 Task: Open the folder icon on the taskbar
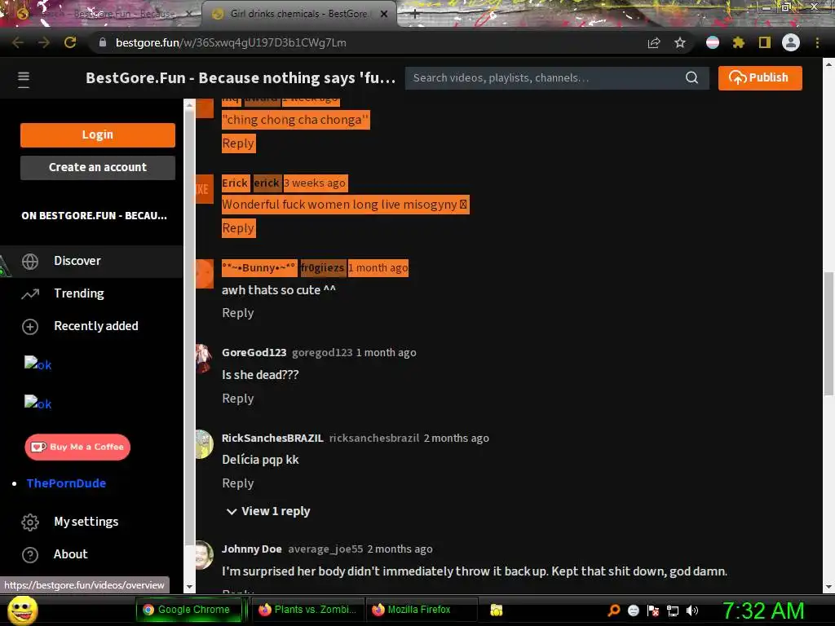[x=497, y=610]
